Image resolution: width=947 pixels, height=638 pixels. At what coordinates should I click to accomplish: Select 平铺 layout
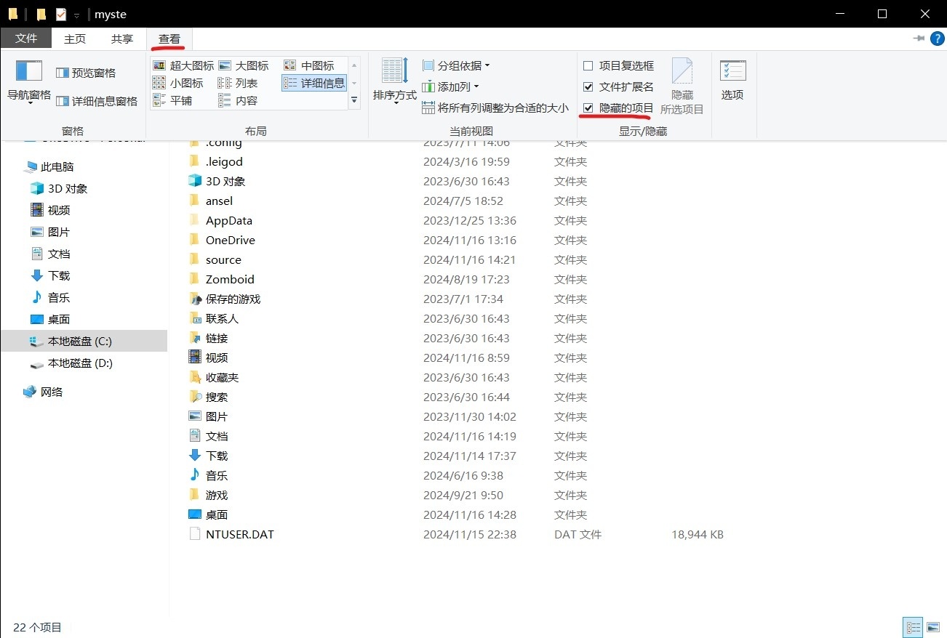pos(172,100)
